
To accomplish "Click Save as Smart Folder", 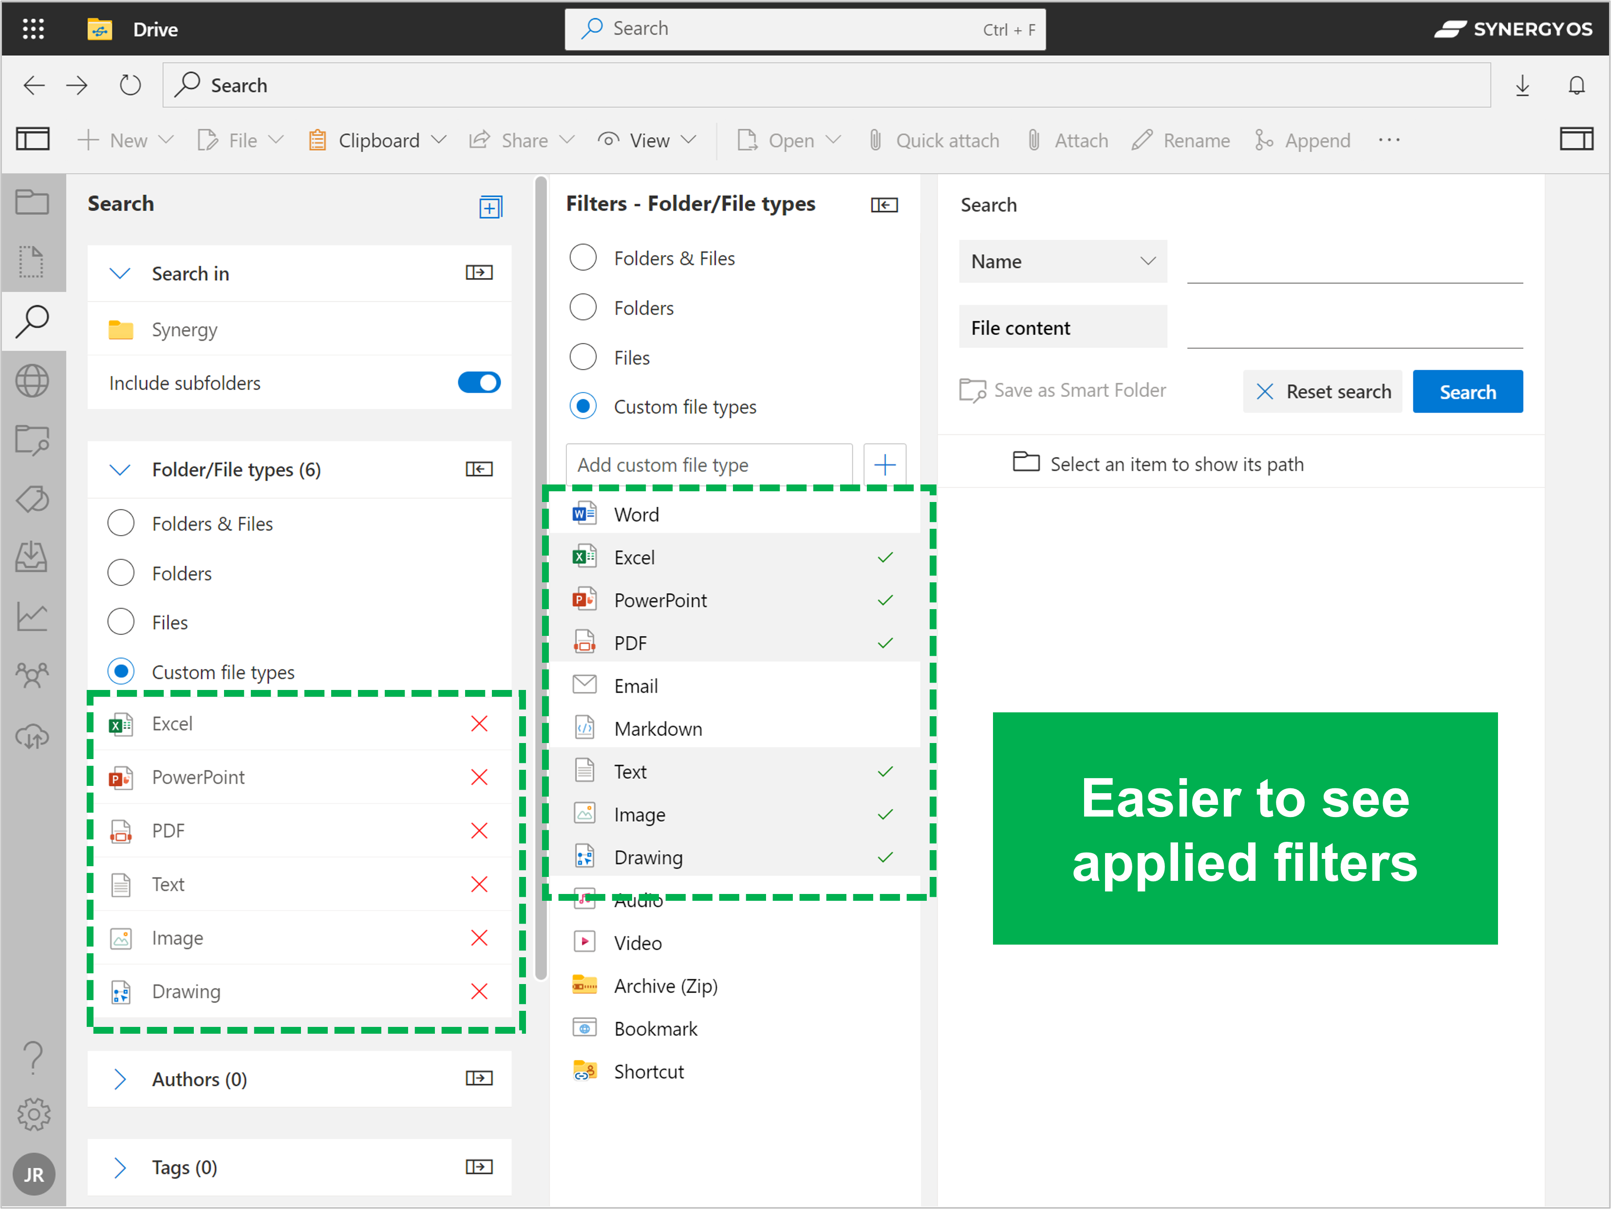I will point(1063,391).
